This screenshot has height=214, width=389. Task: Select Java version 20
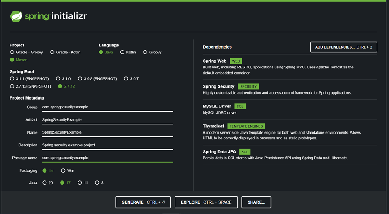44,182
